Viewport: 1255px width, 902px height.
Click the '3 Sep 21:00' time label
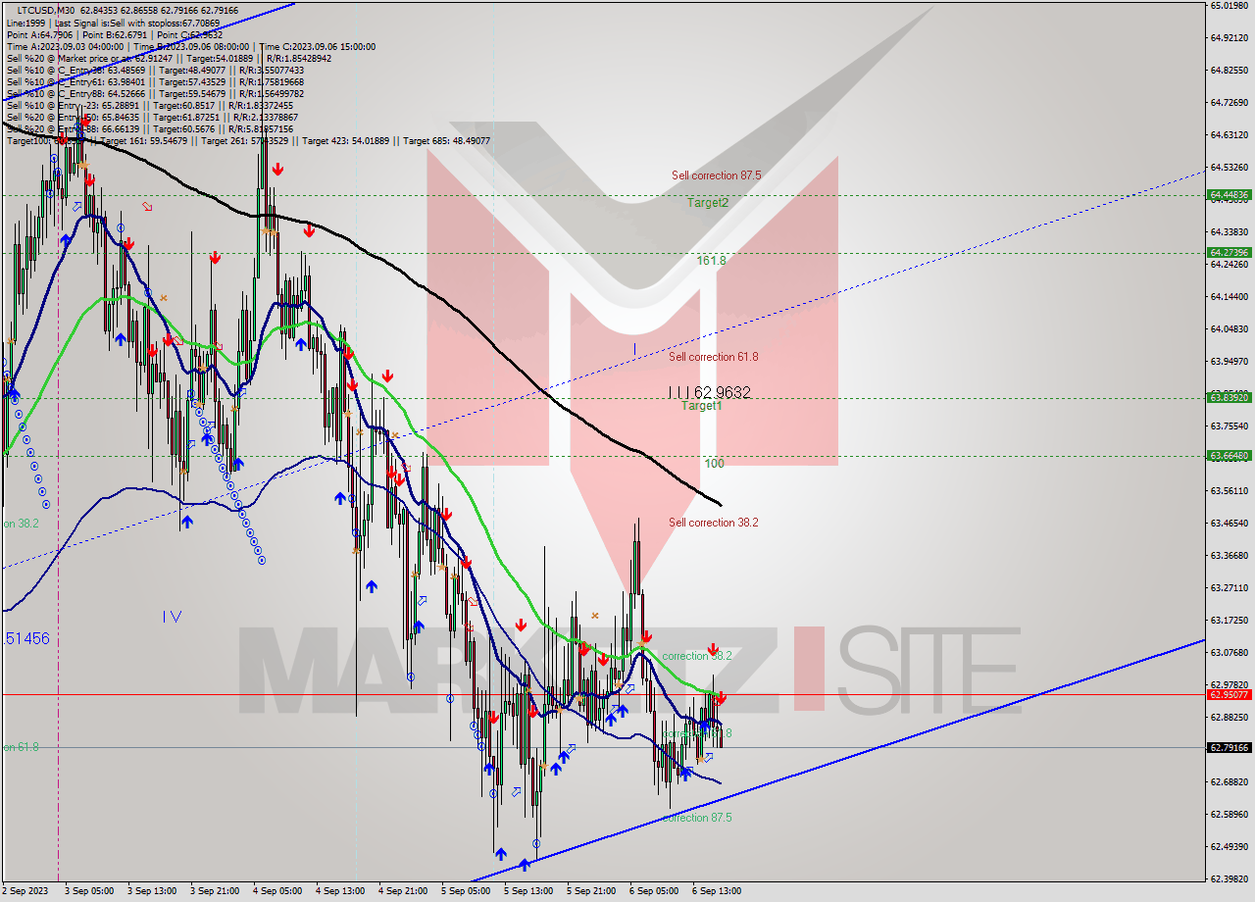pos(215,891)
